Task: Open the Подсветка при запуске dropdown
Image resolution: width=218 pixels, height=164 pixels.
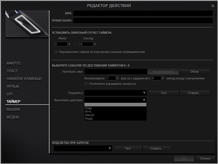Action: point(109,148)
